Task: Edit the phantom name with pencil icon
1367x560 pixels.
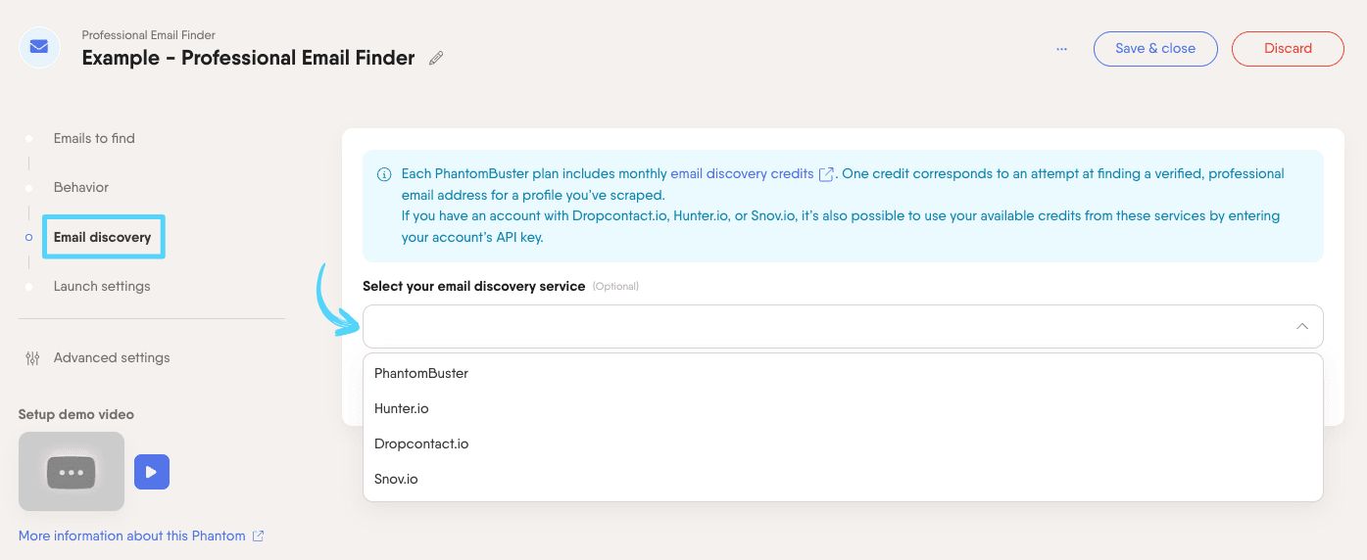Action: coord(436,58)
